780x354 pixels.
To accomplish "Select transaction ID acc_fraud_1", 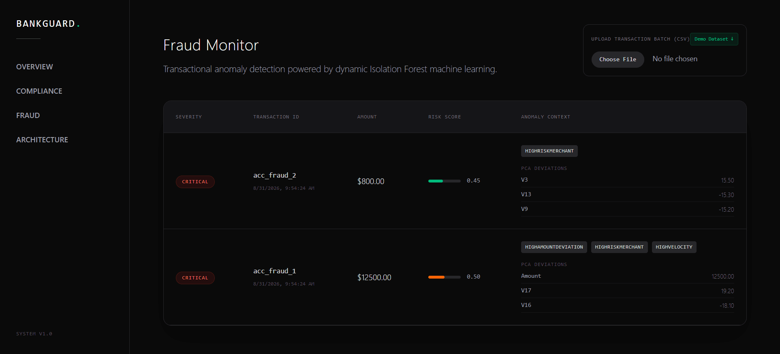I will (x=275, y=271).
